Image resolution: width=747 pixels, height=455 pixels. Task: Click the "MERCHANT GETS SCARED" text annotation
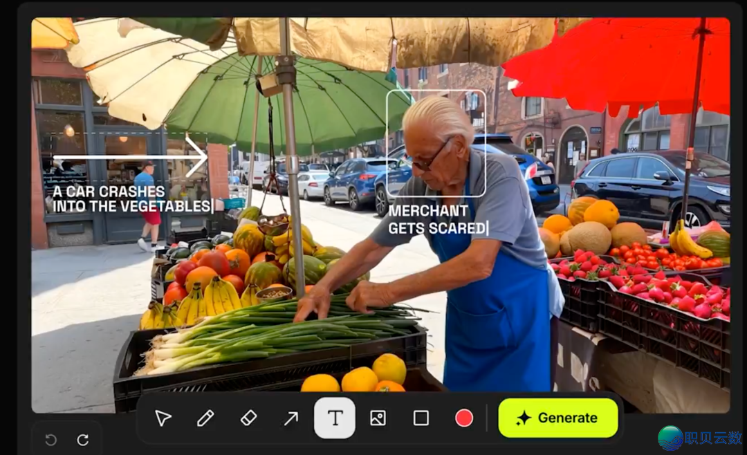437,219
